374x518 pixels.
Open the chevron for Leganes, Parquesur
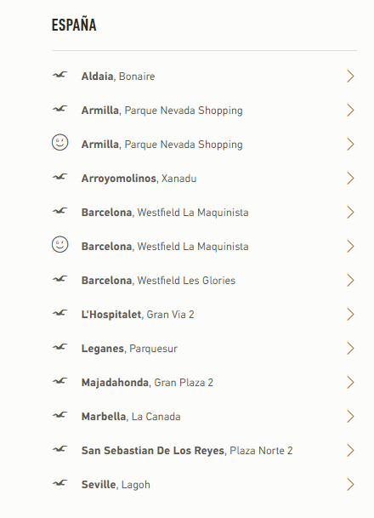pos(350,349)
